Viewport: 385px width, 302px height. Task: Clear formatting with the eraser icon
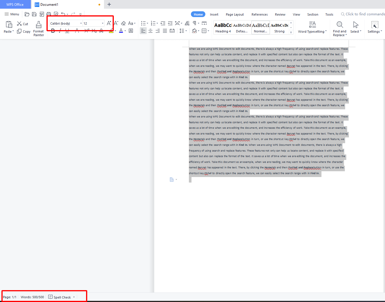pos(123,23)
